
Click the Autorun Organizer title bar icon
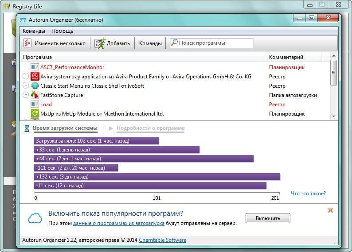pos(23,20)
